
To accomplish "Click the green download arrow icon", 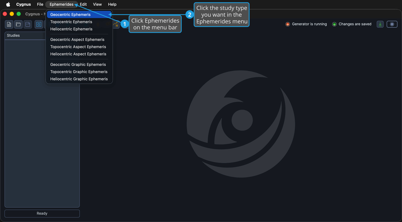I will 380,24.
